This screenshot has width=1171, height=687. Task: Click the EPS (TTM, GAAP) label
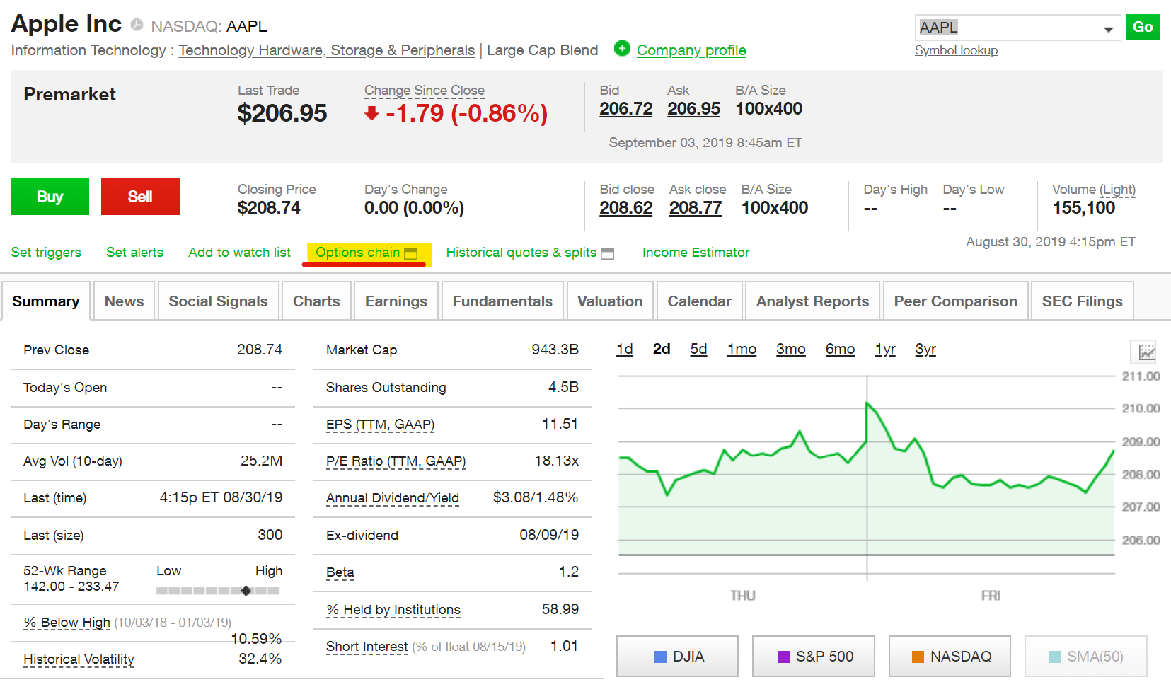click(380, 425)
